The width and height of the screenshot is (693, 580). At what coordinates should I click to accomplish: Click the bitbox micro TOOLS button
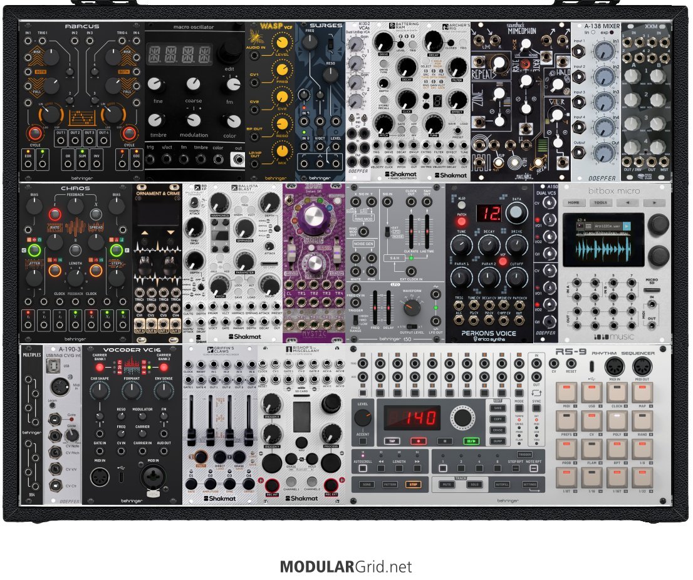pos(600,203)
